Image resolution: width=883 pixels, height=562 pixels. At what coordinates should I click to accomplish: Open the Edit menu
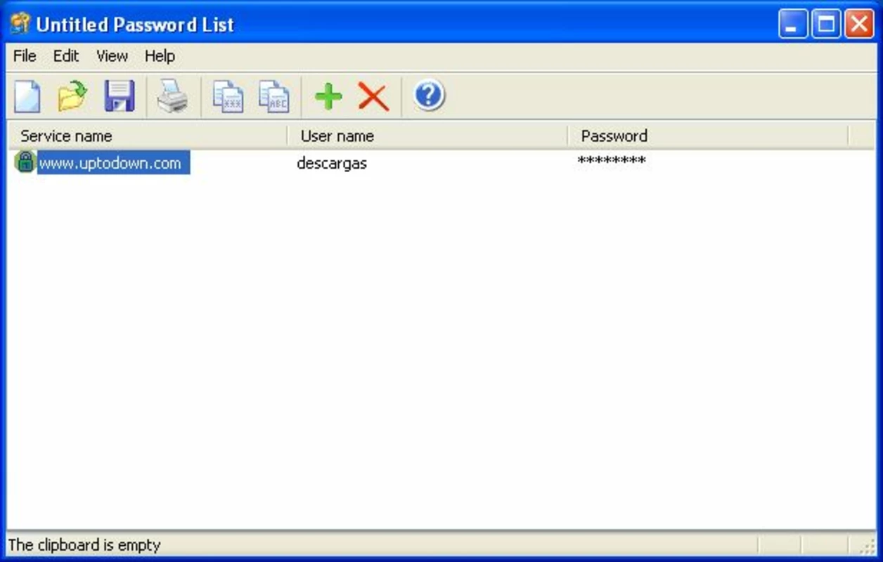(x=66, y=56)
